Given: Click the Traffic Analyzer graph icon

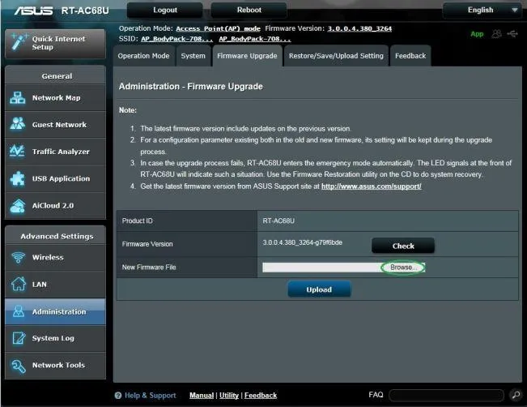Looking at the screenshot, I should (17, 151).
